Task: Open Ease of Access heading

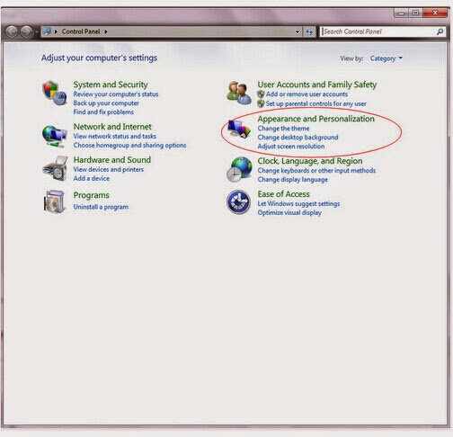Action: (x=283, y=194)
